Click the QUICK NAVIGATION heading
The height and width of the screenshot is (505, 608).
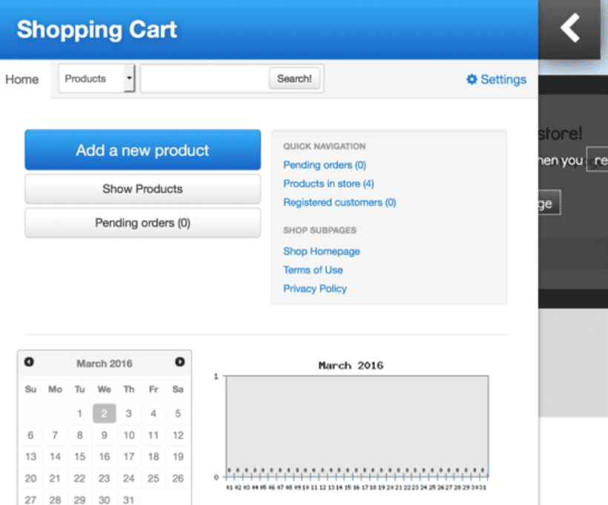pyautogui.click(x=324, y=146)
